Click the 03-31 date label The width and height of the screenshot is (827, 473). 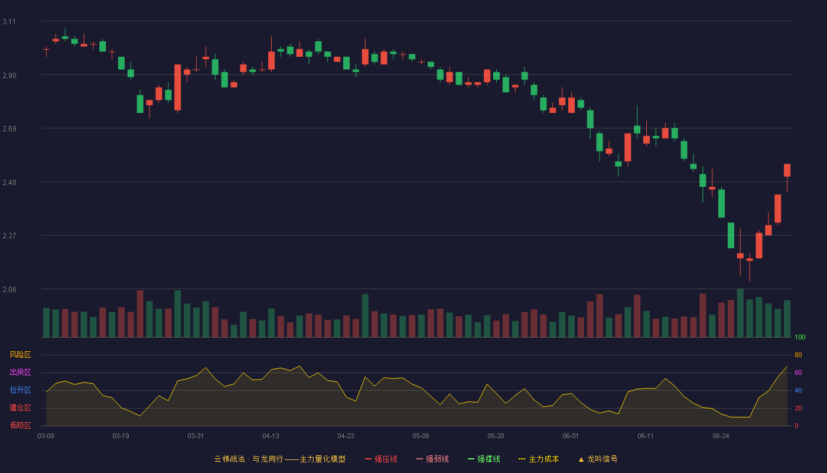tap(196, 436)
